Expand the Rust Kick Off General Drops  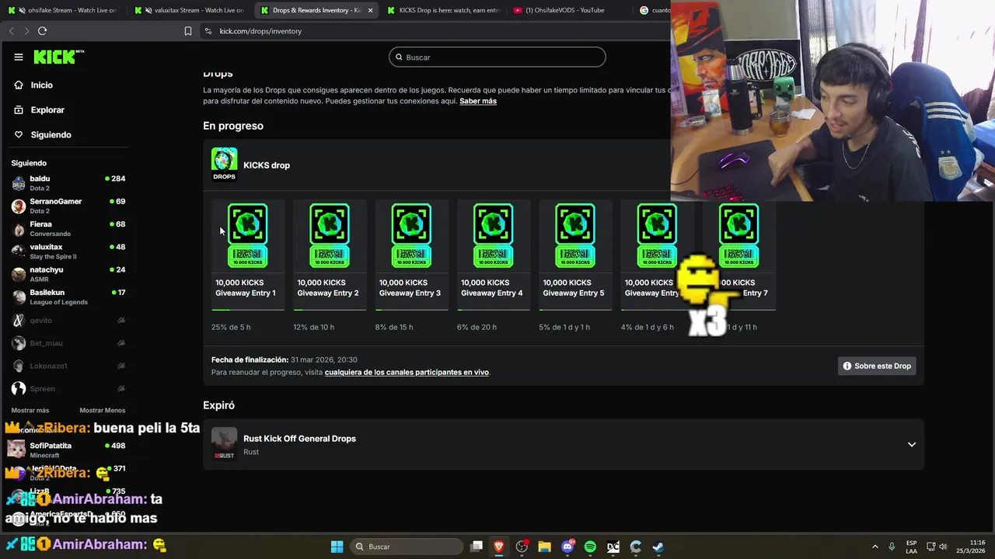coord(912,445)
